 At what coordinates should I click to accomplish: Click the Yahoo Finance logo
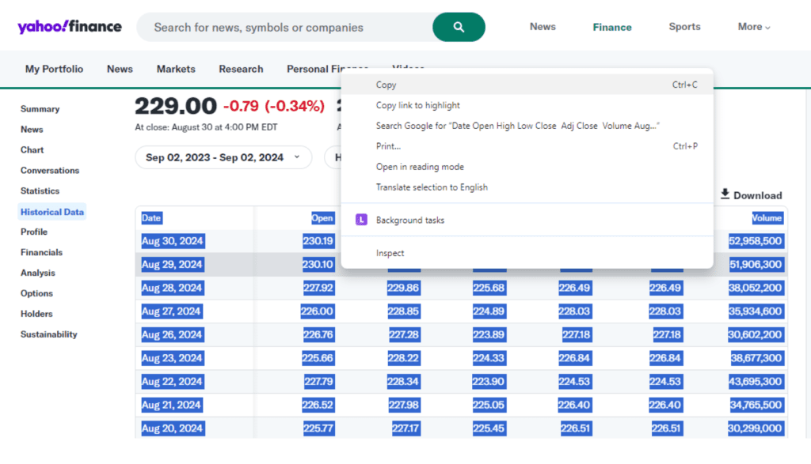(x=70, y=27)
